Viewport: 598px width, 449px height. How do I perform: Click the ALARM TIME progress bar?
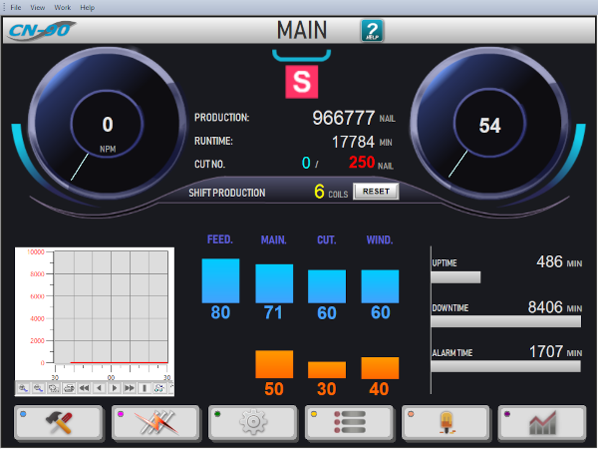[x=506, y=366]
